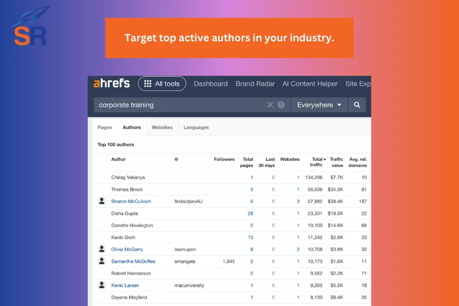
Task: Select the Dayana Mayfield author name
Action: (129, 297)
